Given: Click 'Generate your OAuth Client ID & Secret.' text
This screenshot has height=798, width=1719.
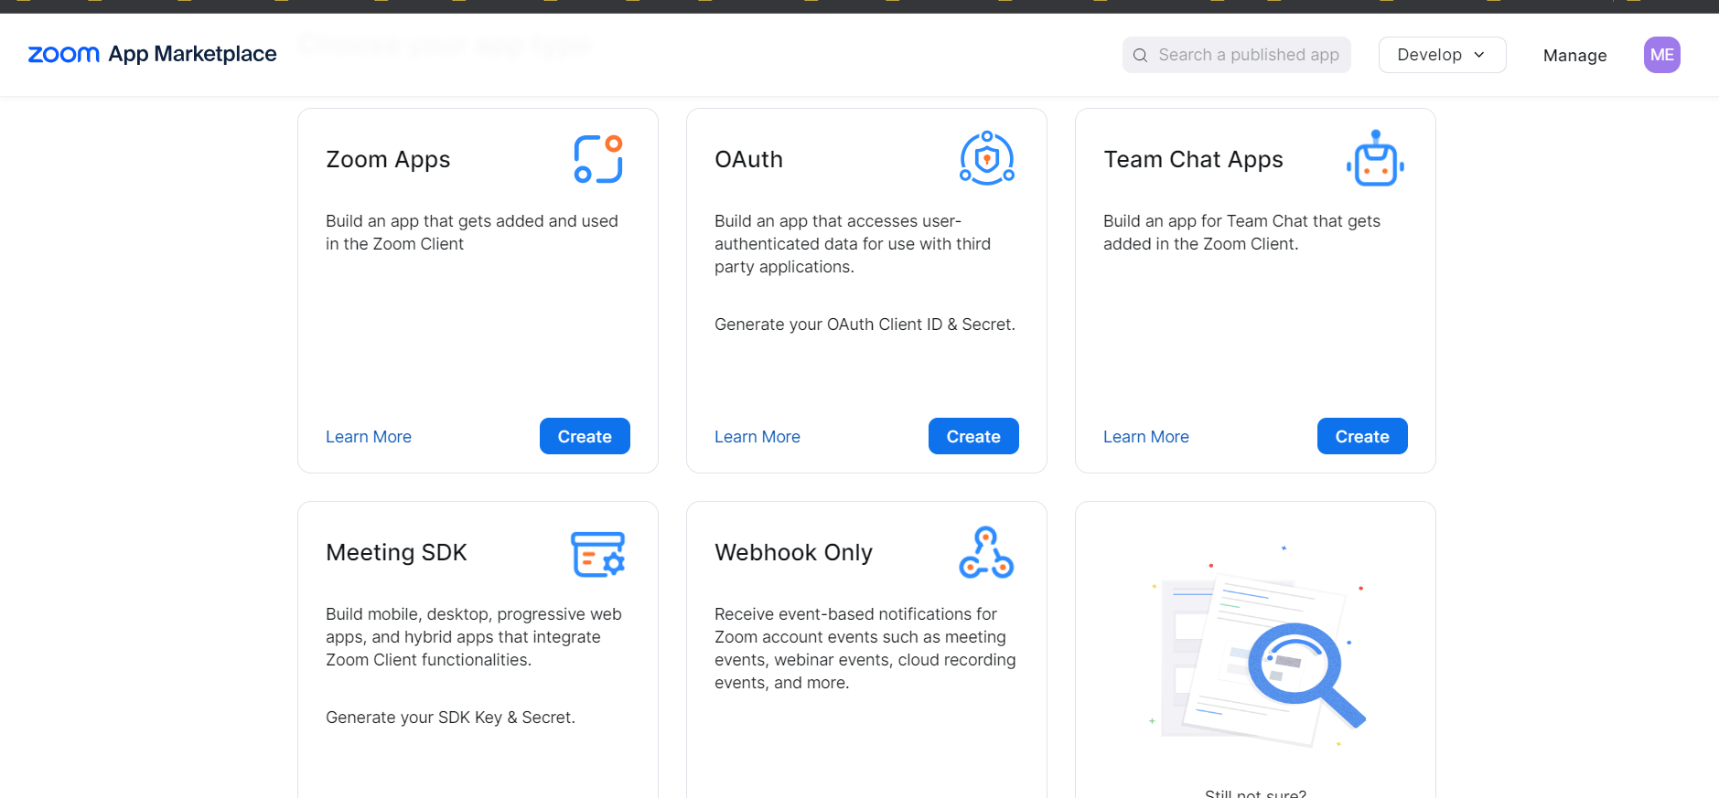Looking at the screenshot, I should (865, 325).
